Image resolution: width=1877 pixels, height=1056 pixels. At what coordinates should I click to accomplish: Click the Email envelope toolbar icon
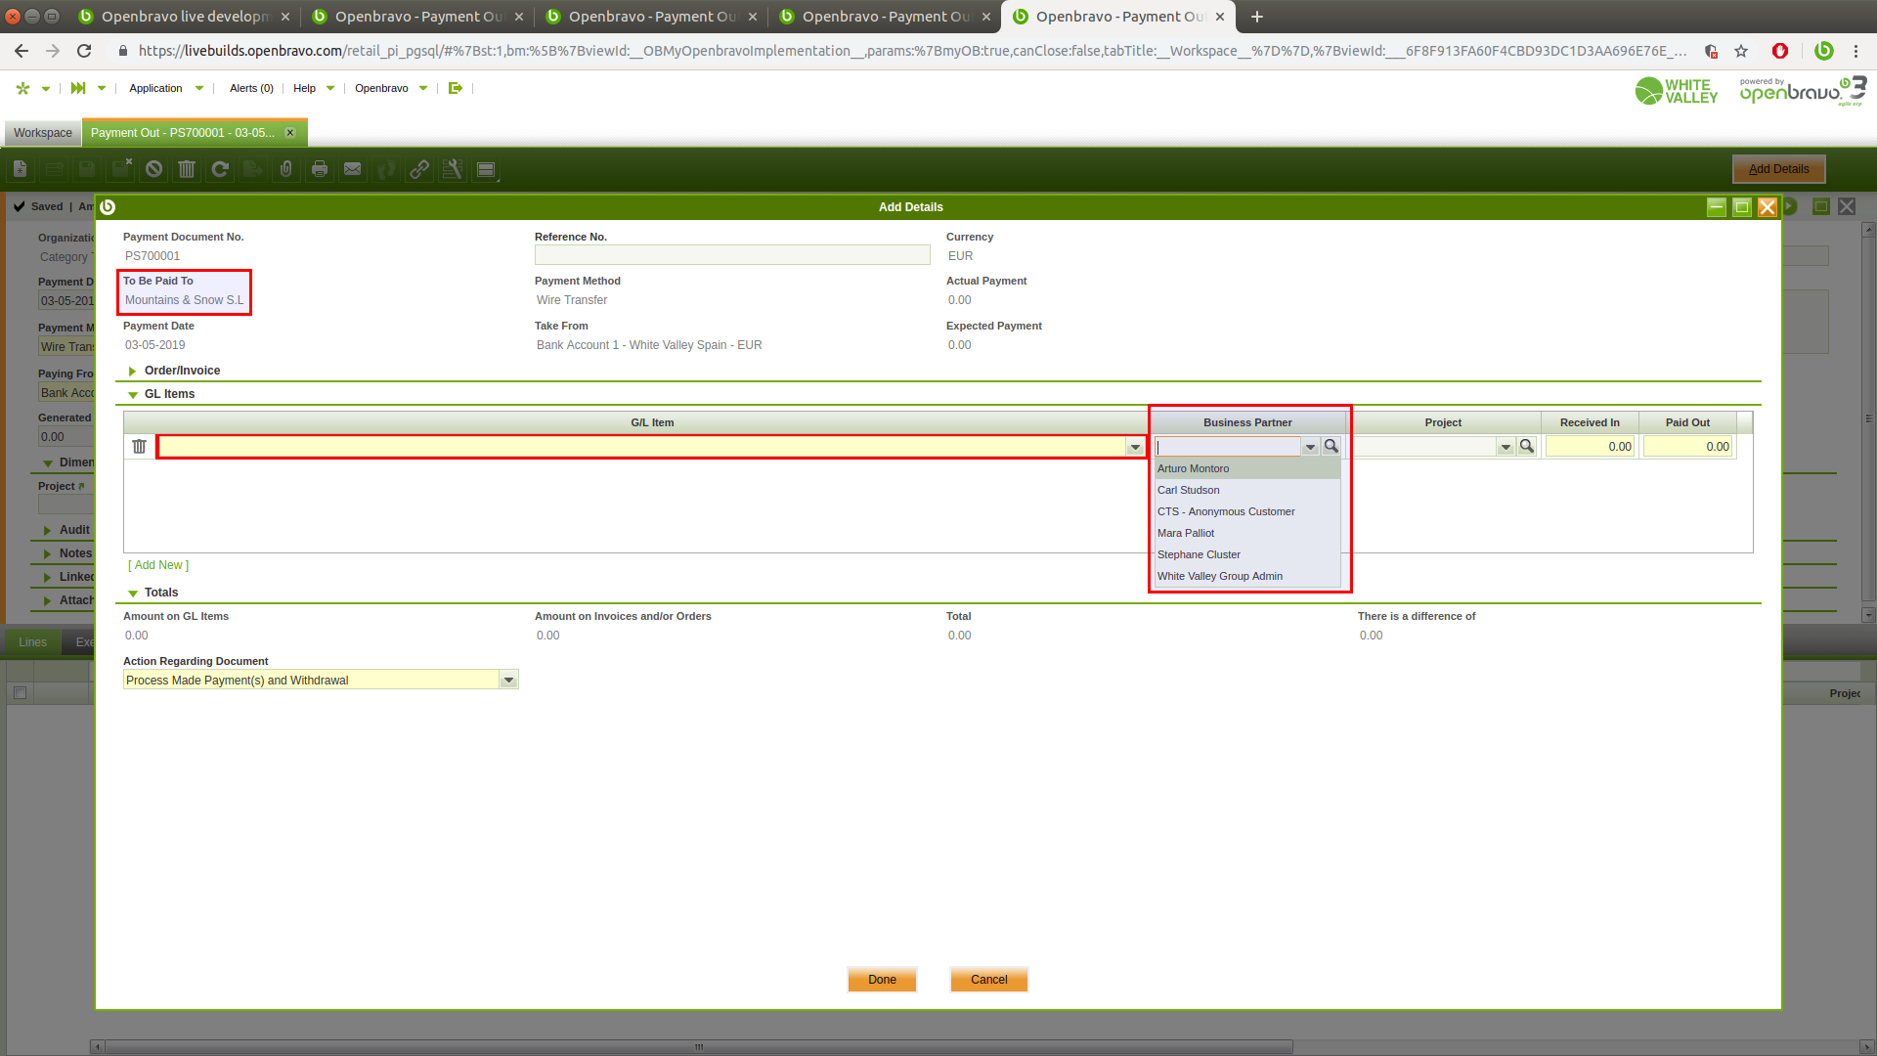(x=353, y=169)
